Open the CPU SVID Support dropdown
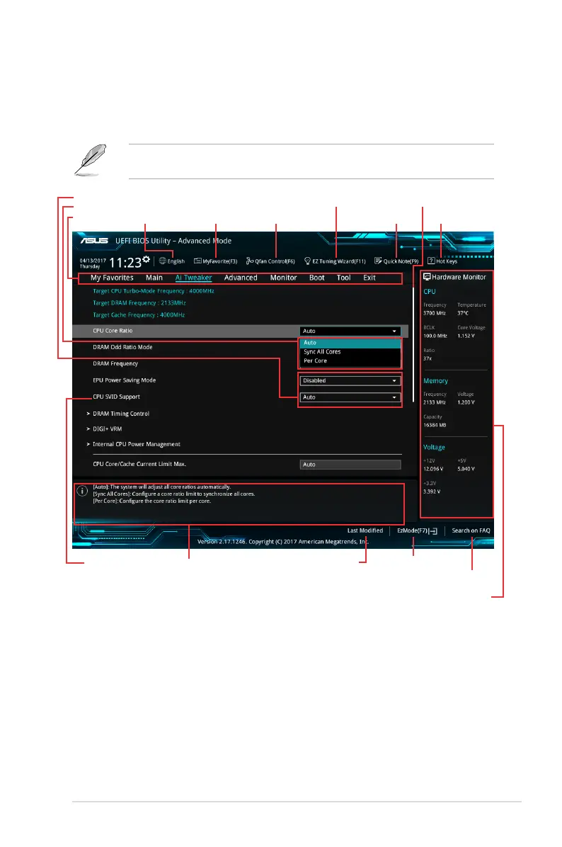 pyautogui.click(x=350, y=397)
